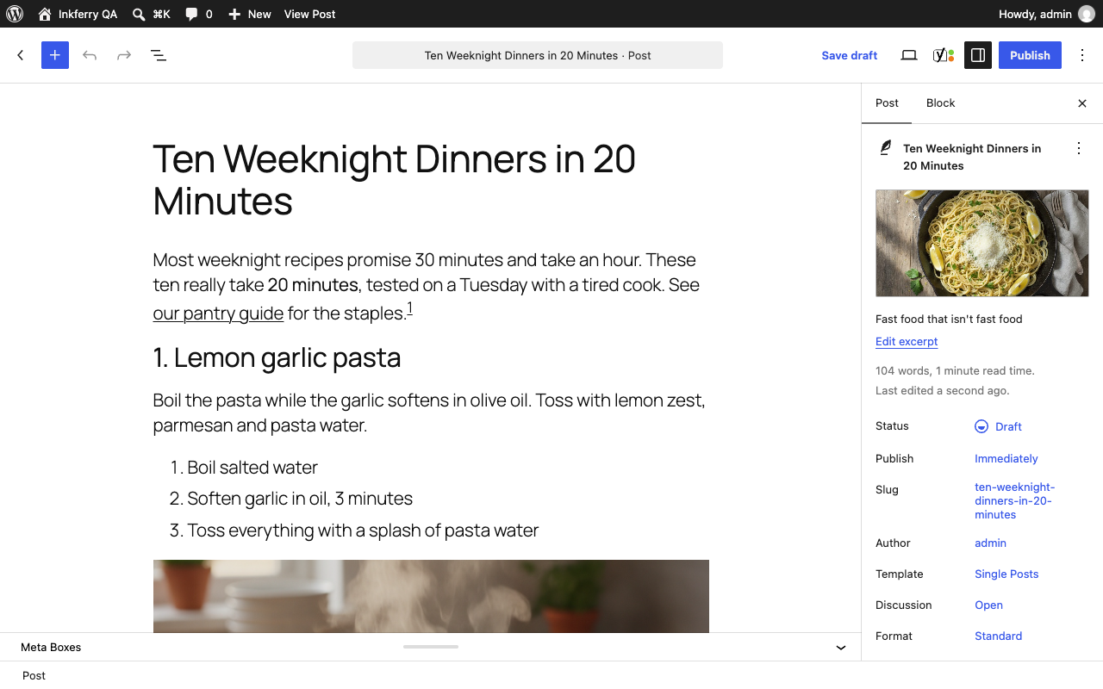Expand the Meta Boxes panel chevron

[841, 648]
